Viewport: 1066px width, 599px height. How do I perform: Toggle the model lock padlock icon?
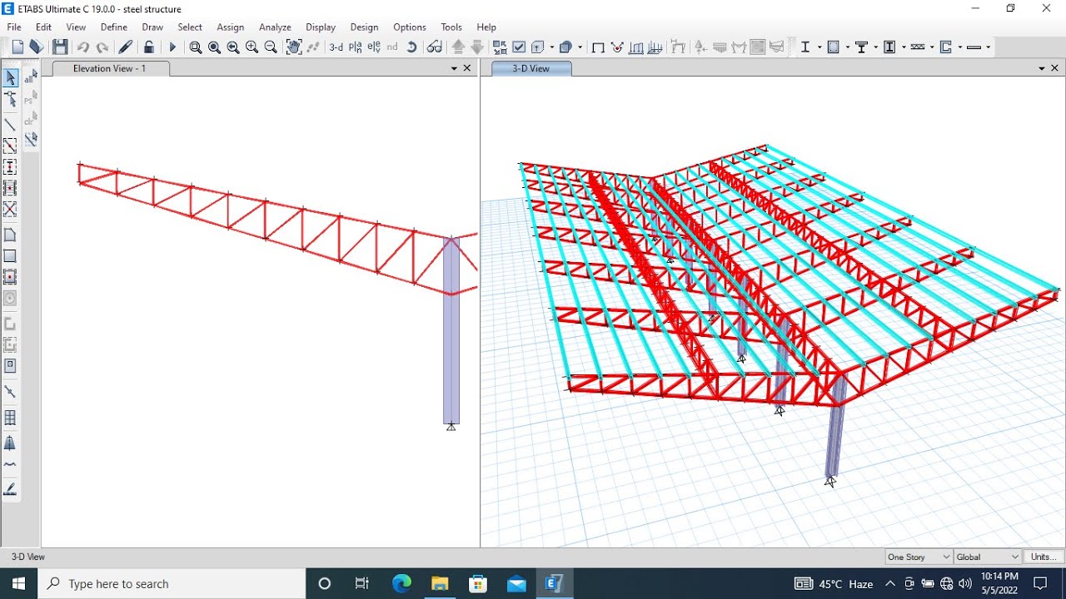click(x=149, y=47)
